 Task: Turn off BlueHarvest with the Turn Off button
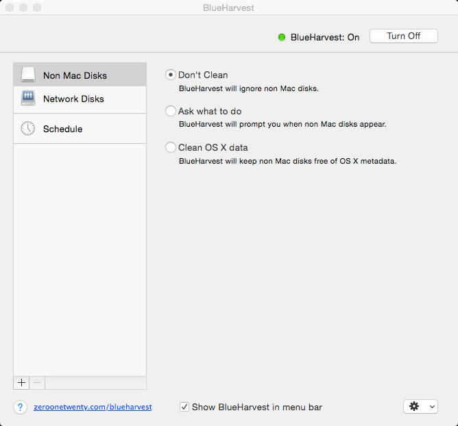point(403,36)
